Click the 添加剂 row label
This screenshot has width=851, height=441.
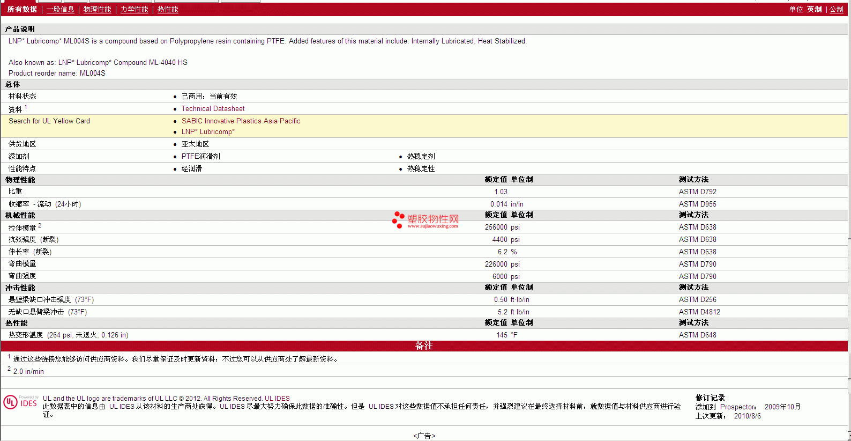click(x=19, y=157)
